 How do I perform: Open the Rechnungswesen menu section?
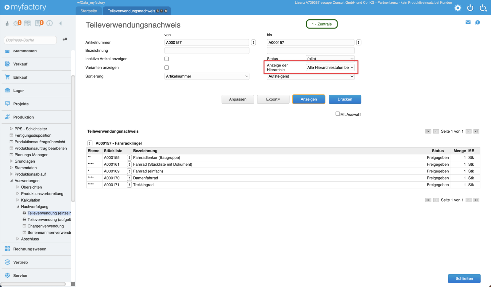click(36, 249)
